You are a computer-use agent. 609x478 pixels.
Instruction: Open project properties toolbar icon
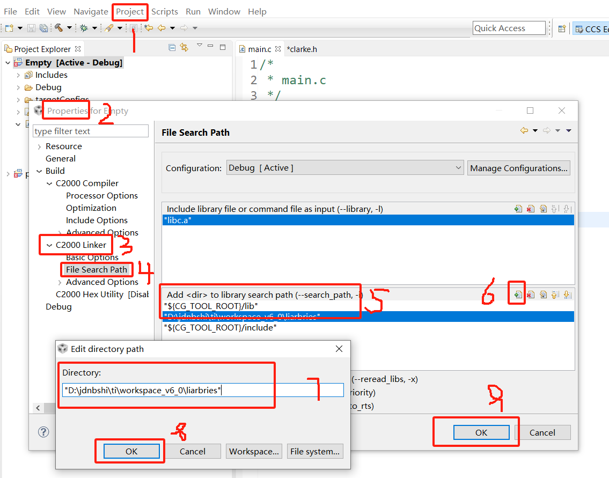pos(134,27)
